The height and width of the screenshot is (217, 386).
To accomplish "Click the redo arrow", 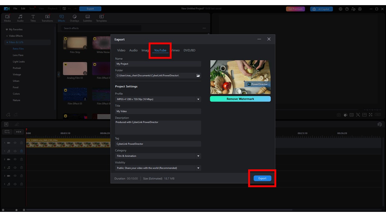I will click(x=75, y=9).
